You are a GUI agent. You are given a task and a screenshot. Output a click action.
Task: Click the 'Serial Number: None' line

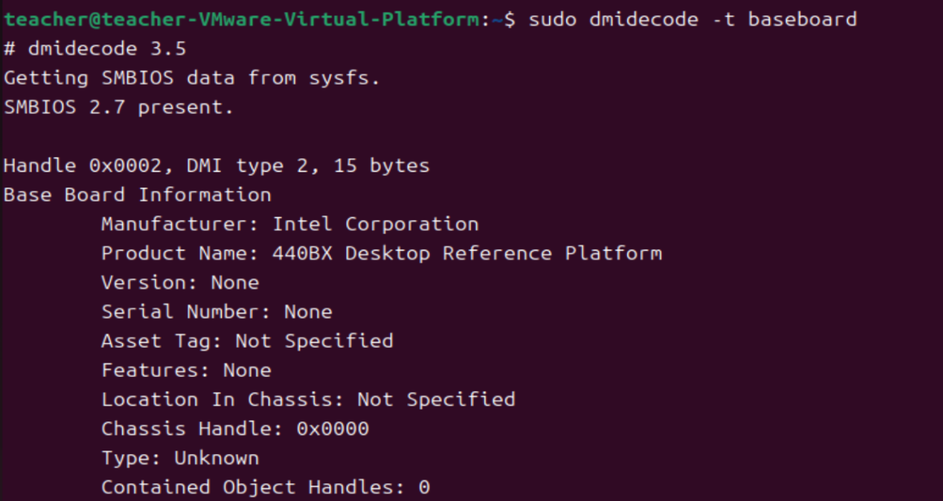click(x=217, y=311)
